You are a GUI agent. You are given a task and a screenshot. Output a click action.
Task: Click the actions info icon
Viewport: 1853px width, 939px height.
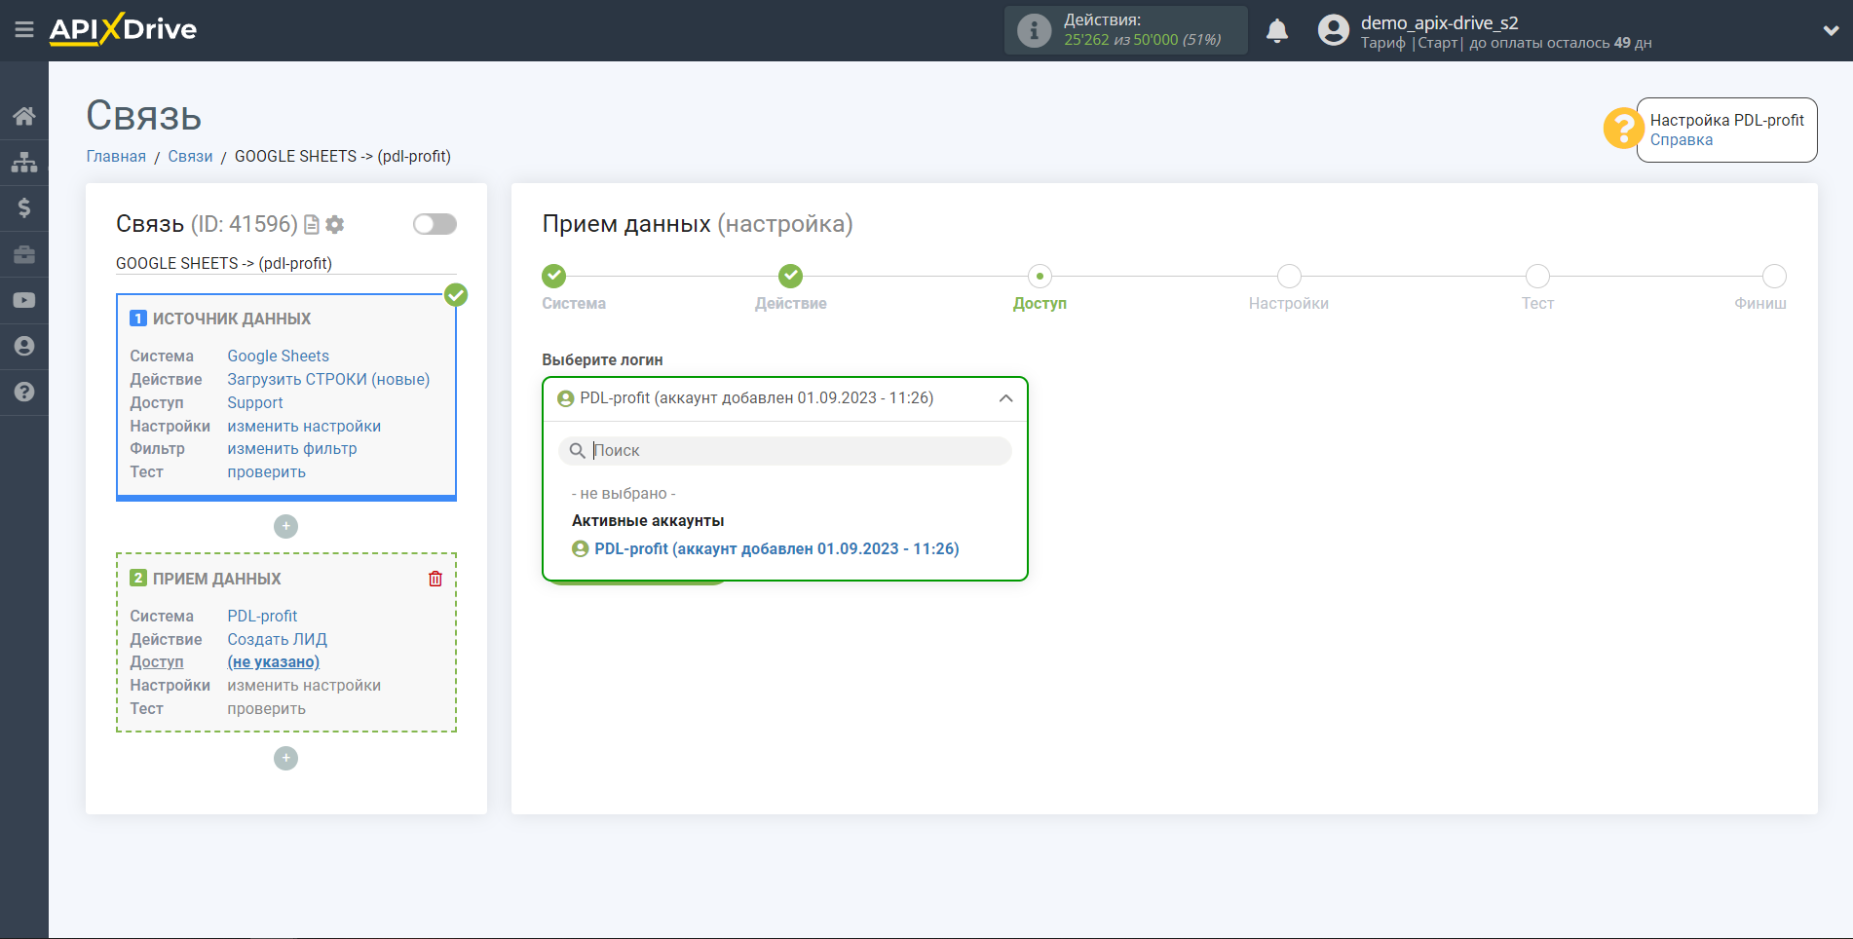tap(1034, 30)
